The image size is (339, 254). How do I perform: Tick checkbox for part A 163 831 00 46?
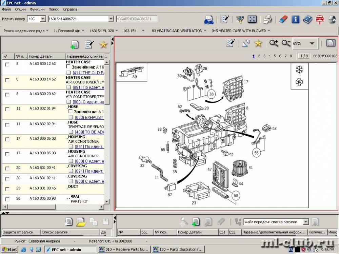7,189
